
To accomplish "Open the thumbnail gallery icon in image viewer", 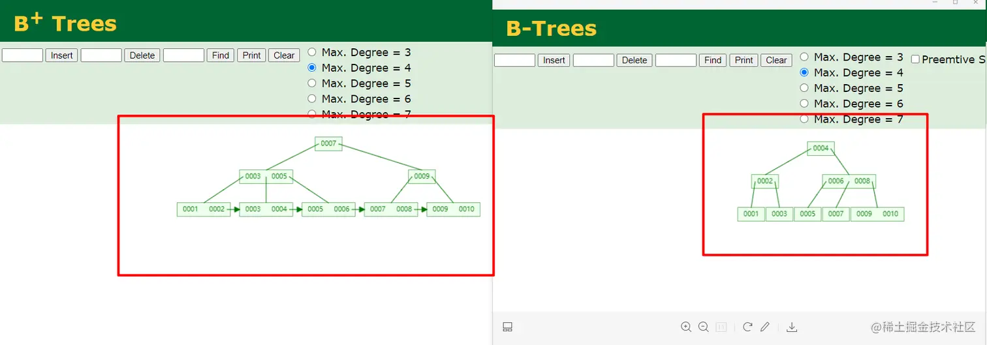I will tap(507, 327).
